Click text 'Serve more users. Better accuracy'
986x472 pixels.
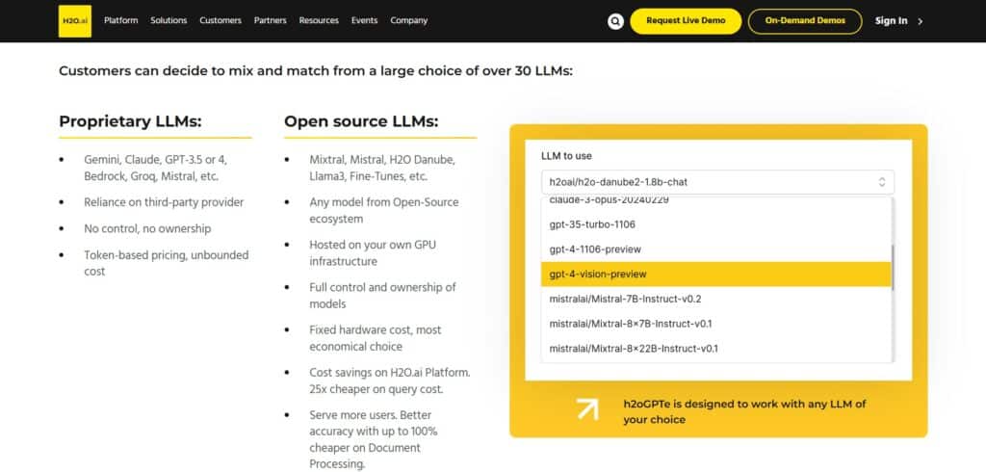click(x=373, y=424)
